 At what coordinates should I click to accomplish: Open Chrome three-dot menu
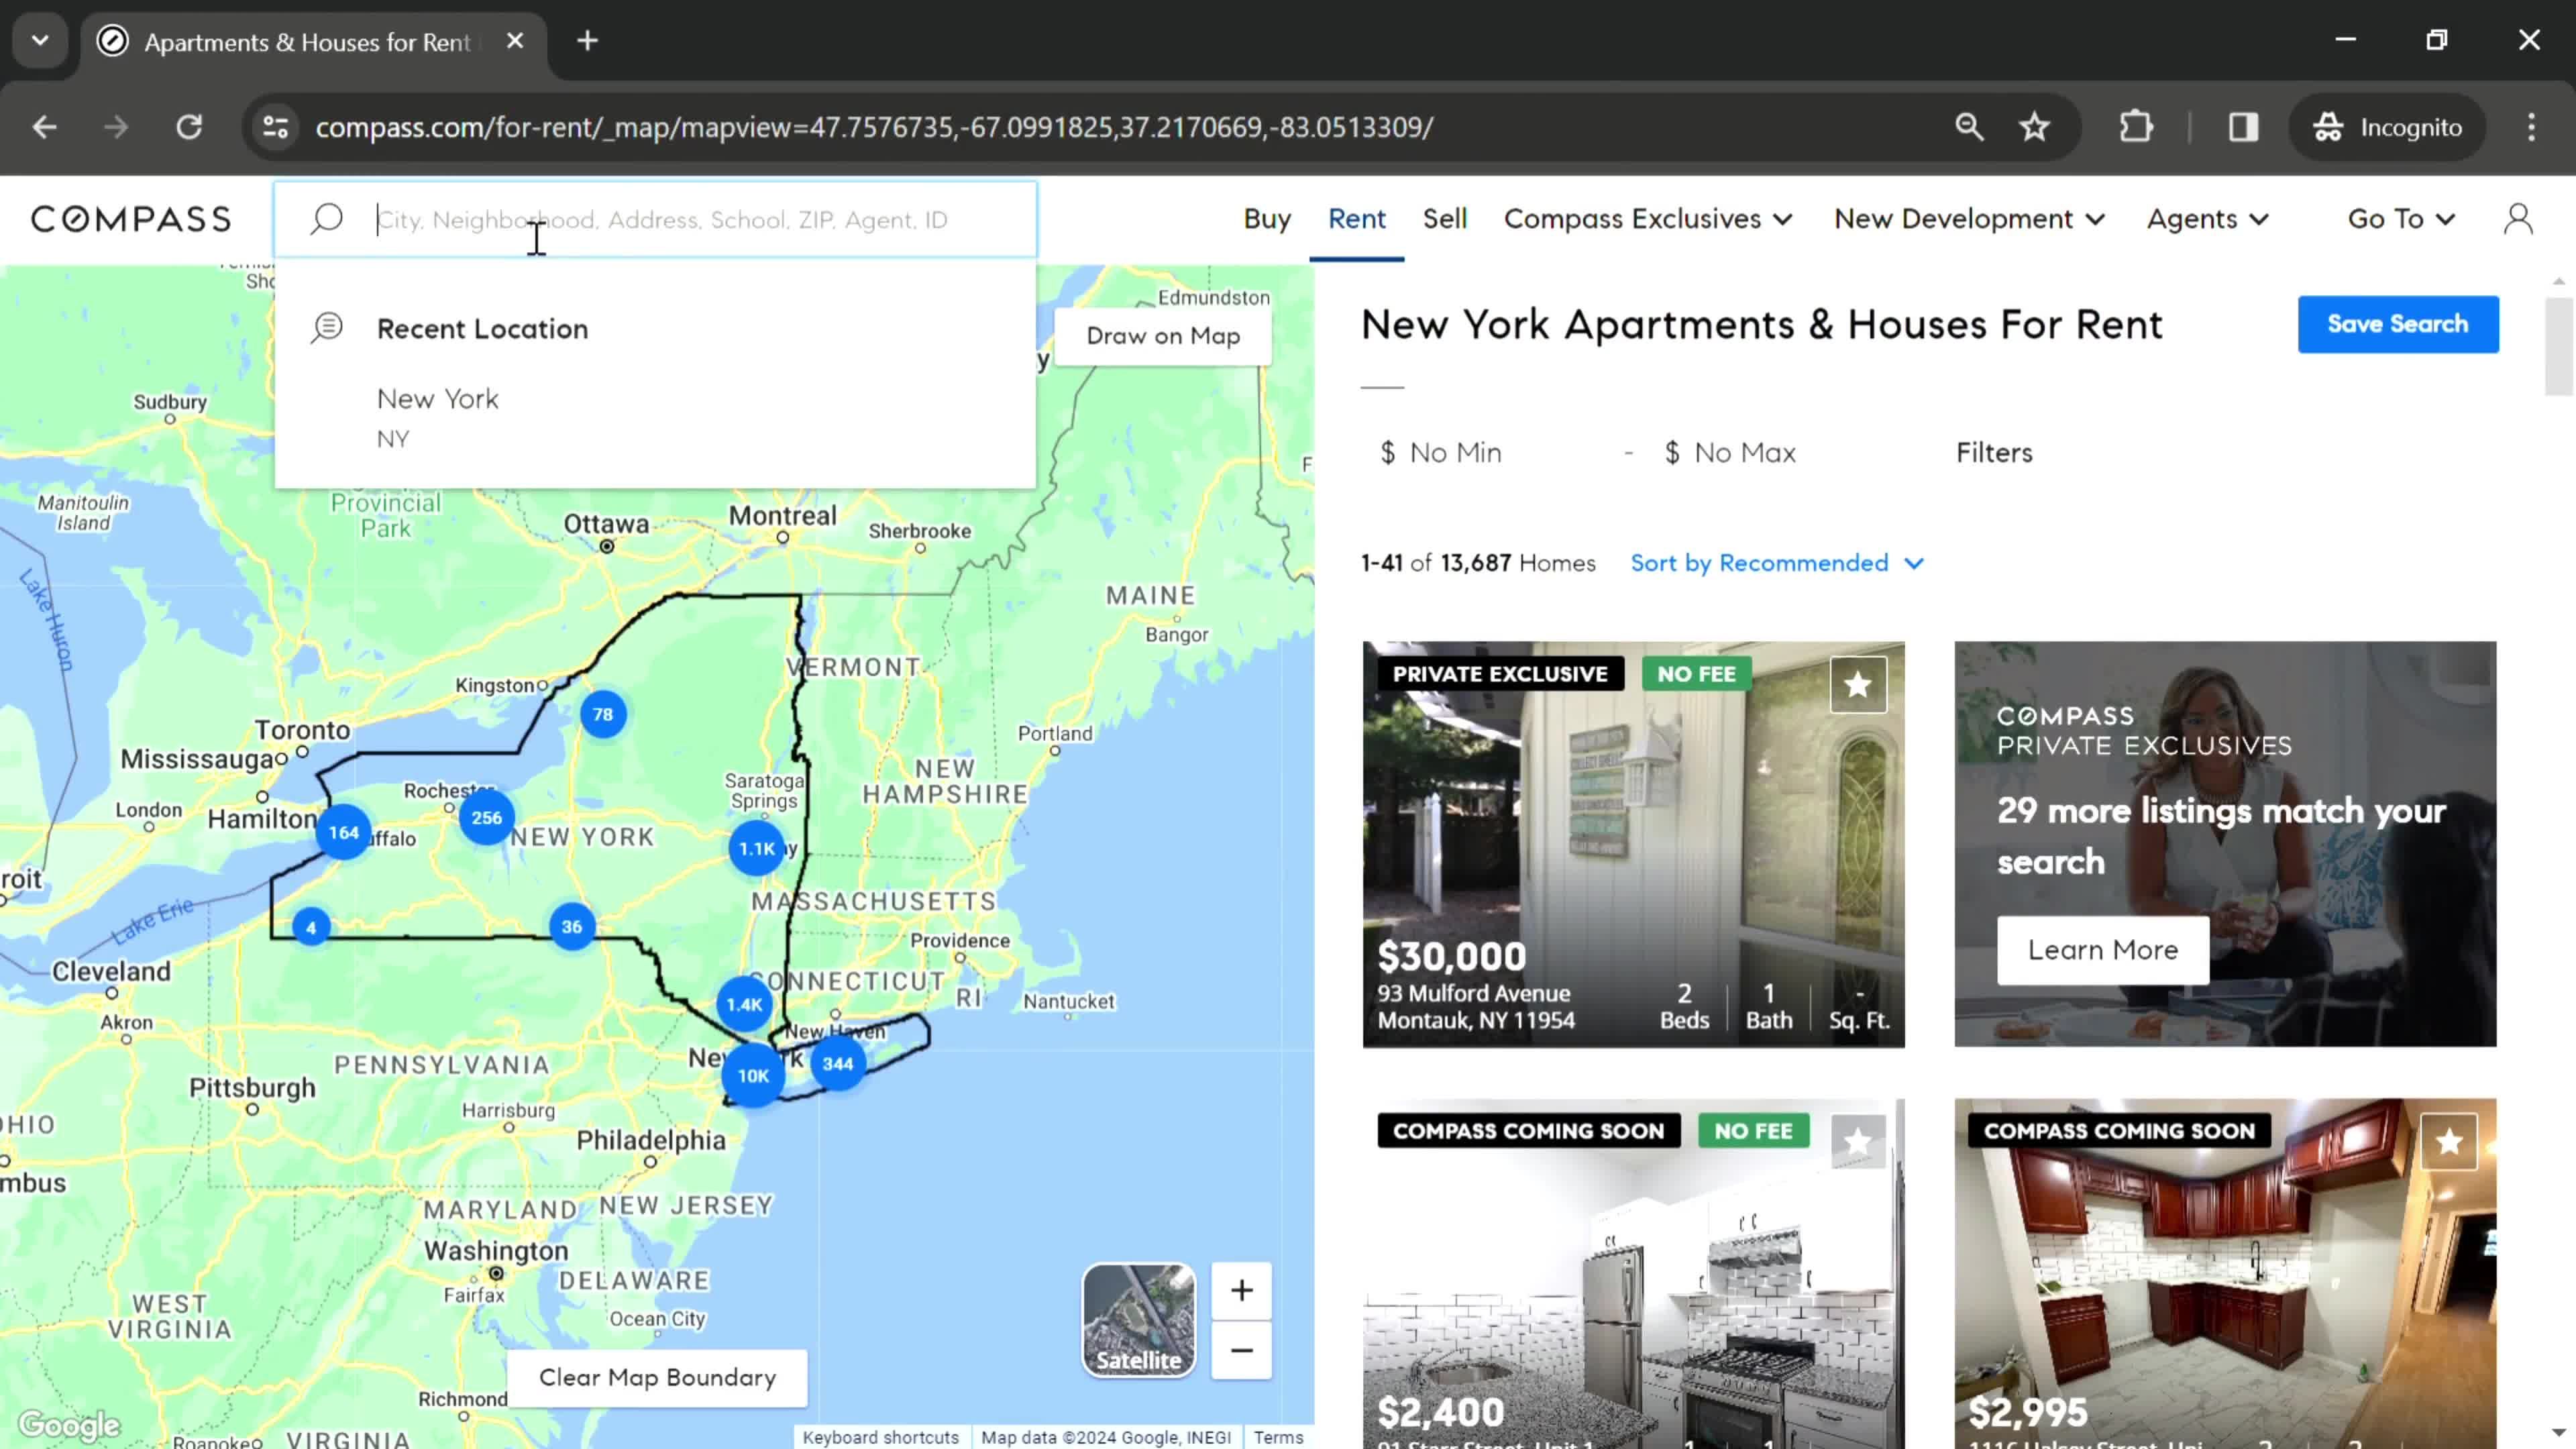click(x=2531, y=127)
